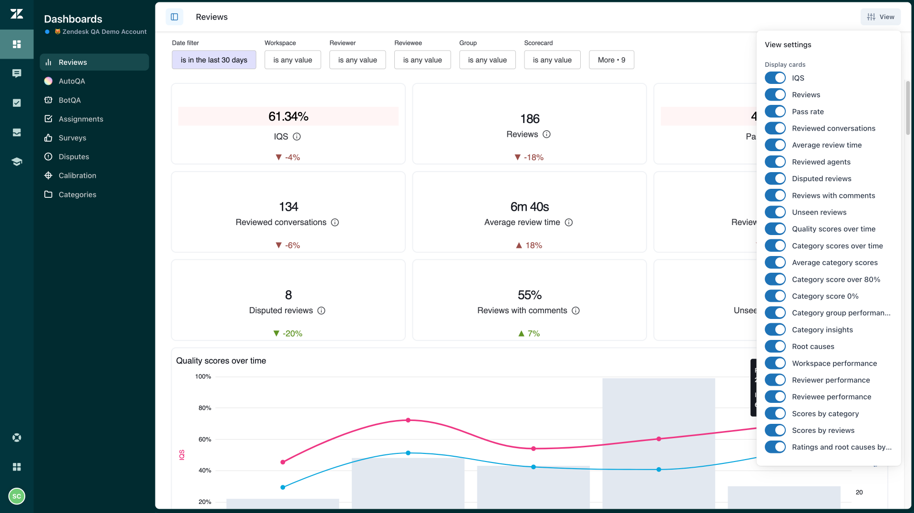Click info icon beside Reviews with comments

[x=576, y=310]
